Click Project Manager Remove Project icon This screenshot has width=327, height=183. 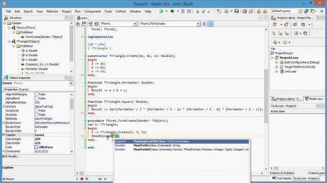(x=295, y=25)
